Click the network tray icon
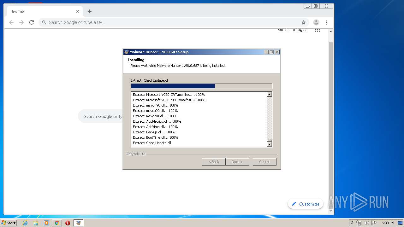Screen dimensions: 404x227 click(359, 223)
